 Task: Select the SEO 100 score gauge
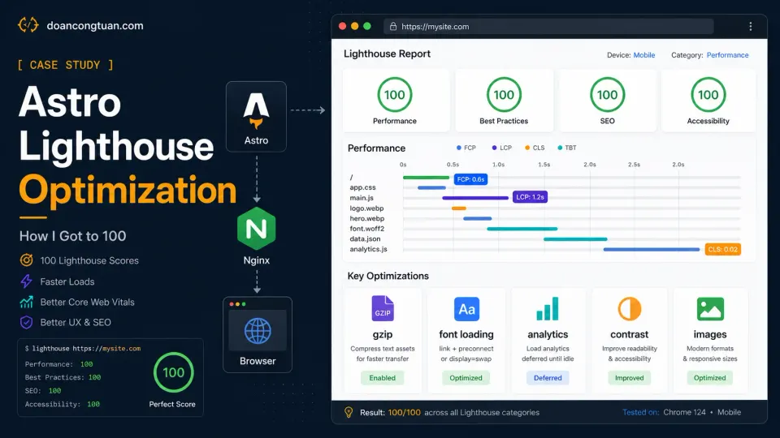[x=608, y=95]
